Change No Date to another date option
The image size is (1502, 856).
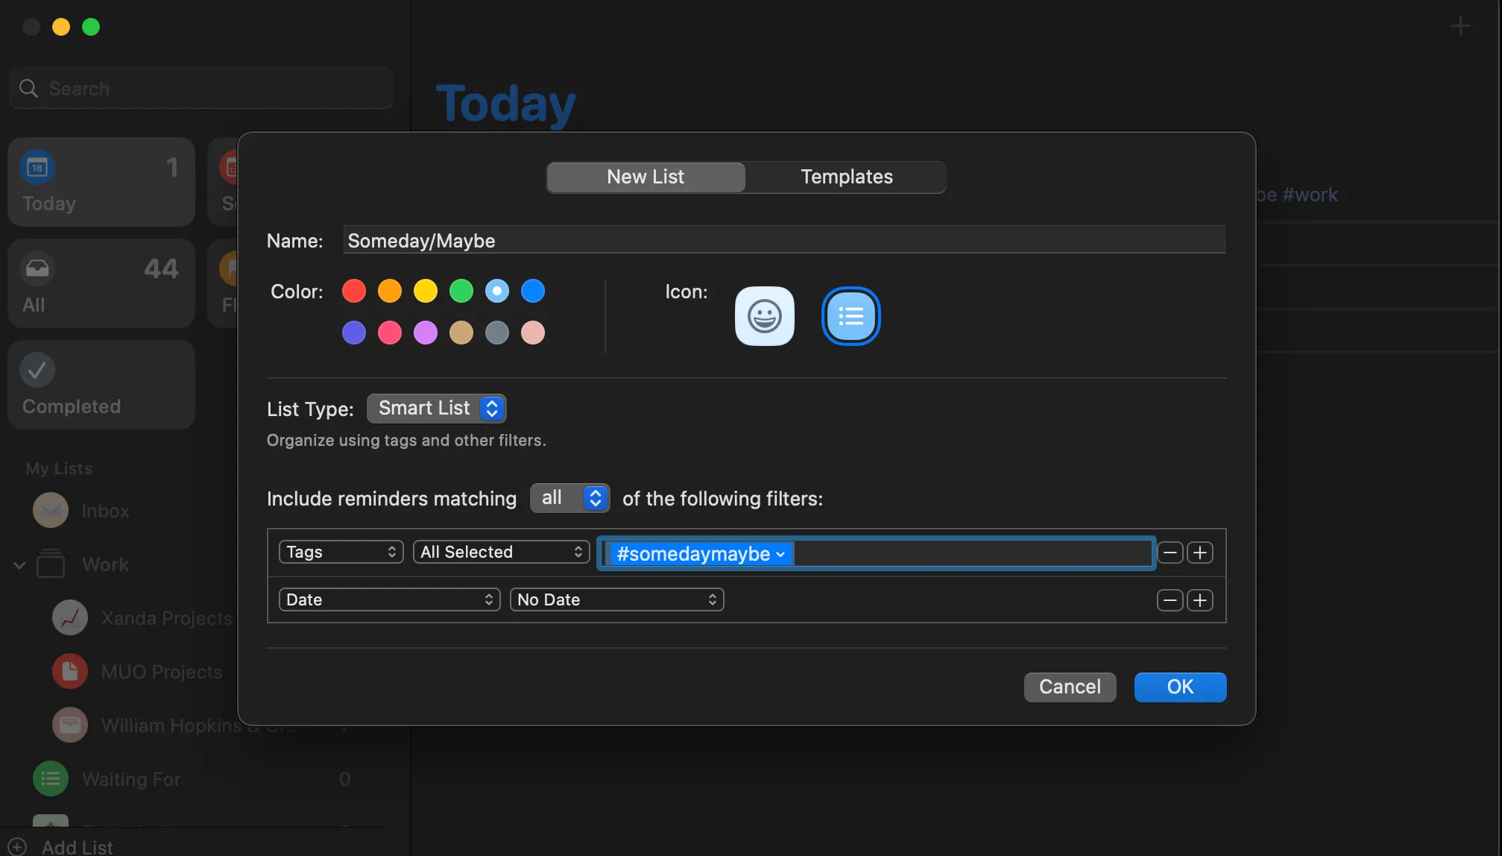tap(617, 599)
